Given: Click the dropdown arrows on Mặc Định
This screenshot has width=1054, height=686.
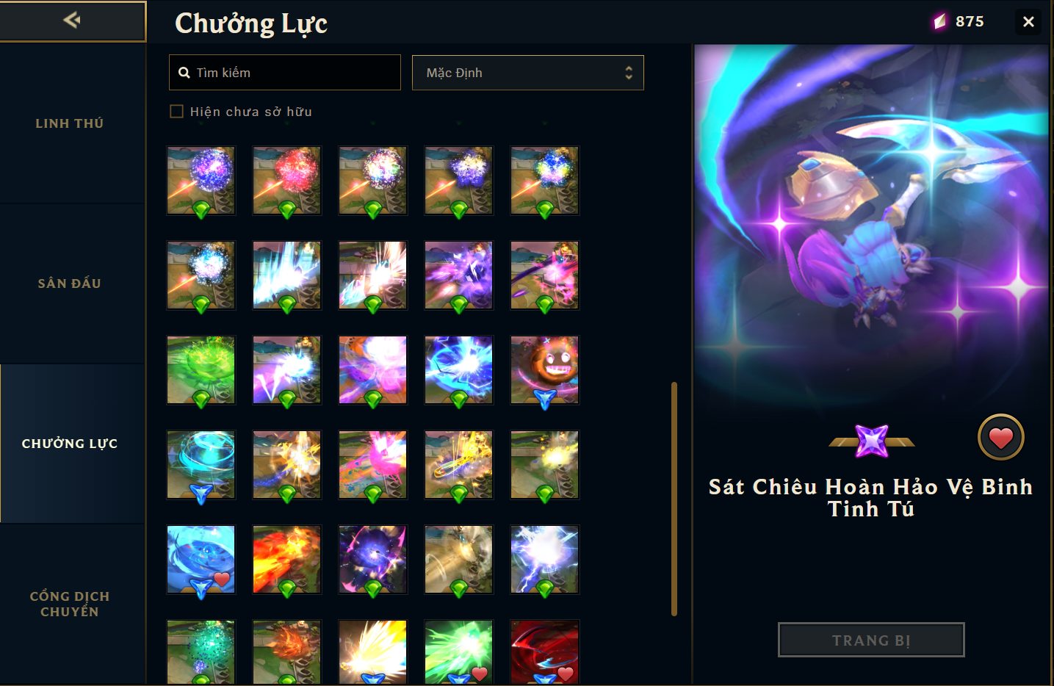Looking at the screenshot, I should click(629, 73).
